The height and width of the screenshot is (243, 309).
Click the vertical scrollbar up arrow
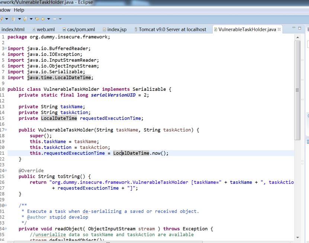pyautogui.click(x=297, y=37)
